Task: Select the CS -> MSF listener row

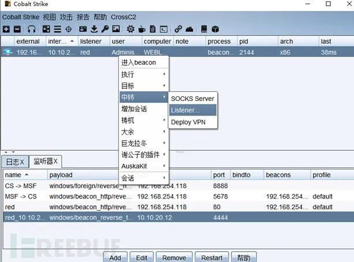Action: coord(178,186)
